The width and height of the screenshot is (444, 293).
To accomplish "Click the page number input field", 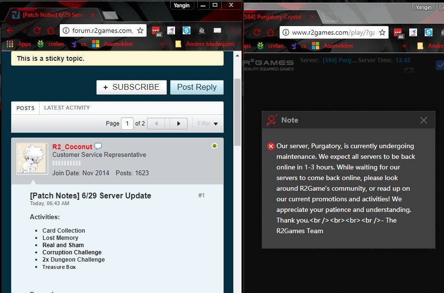I will click(x=127, y=124).
